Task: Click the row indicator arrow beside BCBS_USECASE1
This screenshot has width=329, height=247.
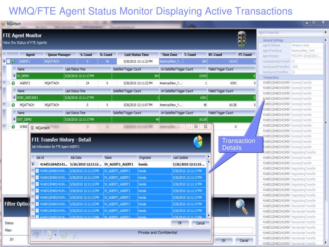Action: pyautogui.click(x=14, y=98)
